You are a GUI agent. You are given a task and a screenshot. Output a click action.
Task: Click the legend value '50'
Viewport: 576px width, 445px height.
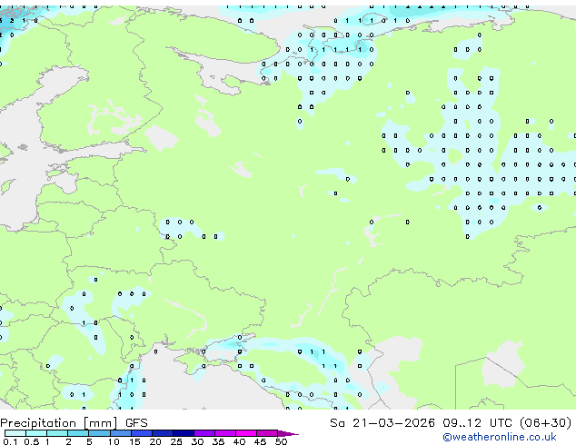[281, 441]
